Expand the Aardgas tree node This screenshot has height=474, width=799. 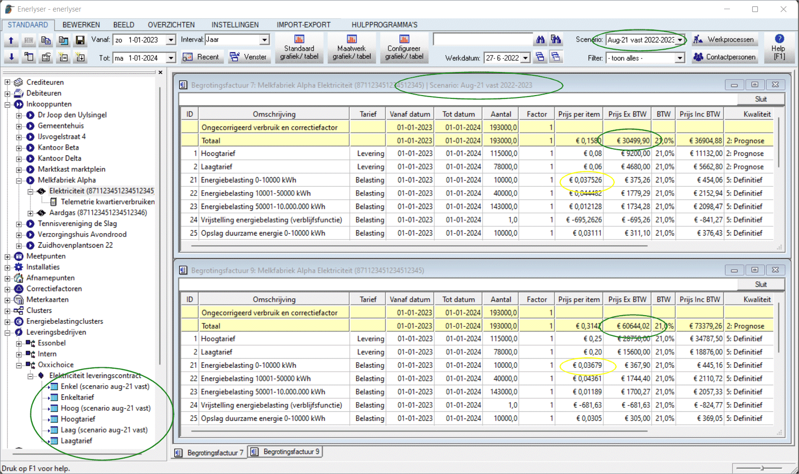point(30,213)
